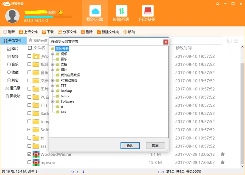Select 全部文件 in the sidebar
The image size is (245, 175).
coord(13,41)
